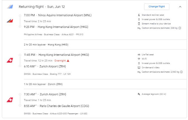Click the Philippine Airlines logo
Image resolution: width=188 pixels, height=120 pixels.
[10, 21]
